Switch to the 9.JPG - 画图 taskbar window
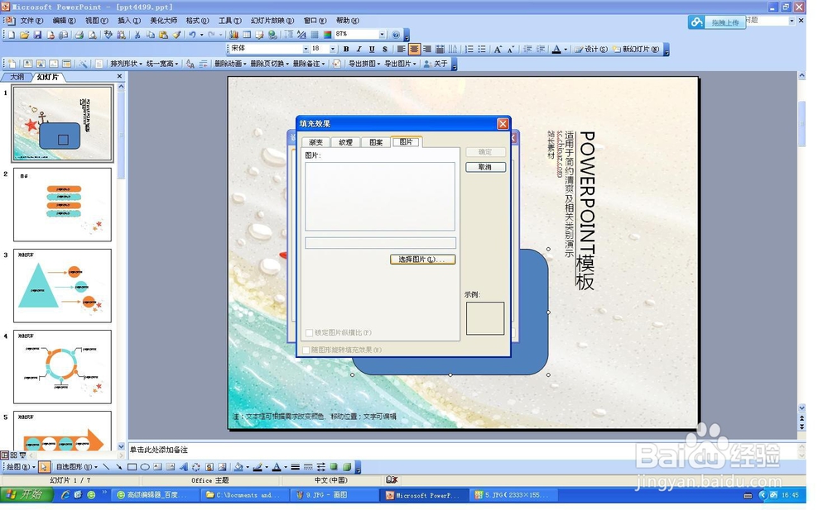828x510 pixels. [335, 495]
